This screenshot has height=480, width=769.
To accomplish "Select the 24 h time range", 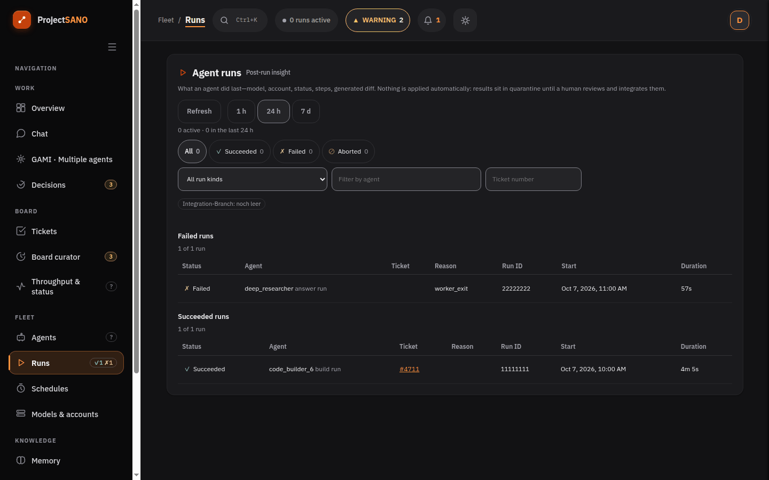I will pos(273,111).
